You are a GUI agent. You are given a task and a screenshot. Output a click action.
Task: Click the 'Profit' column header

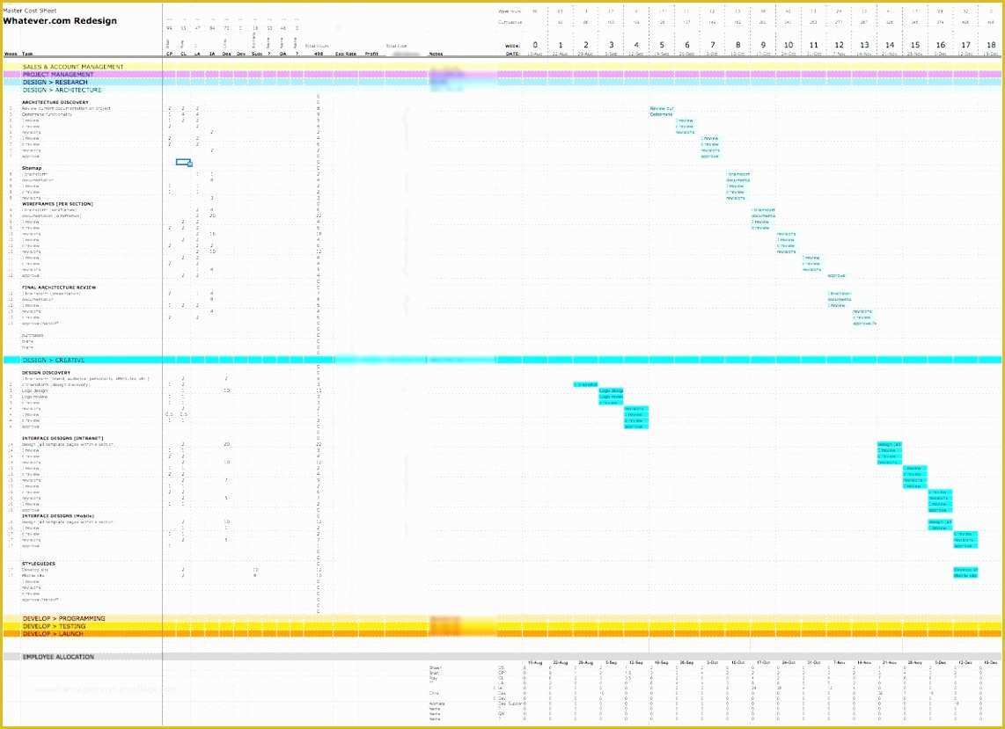(371, 54)
